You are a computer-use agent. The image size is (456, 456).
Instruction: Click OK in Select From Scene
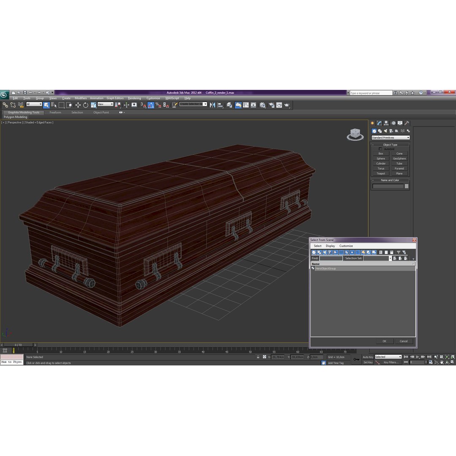(x=384, y=341)
